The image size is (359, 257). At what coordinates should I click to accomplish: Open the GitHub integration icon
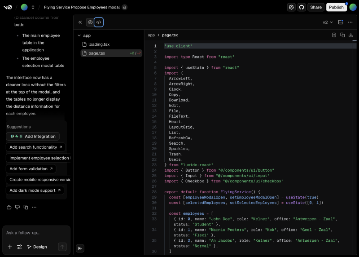pyautogui.click(x=302, y=7)
